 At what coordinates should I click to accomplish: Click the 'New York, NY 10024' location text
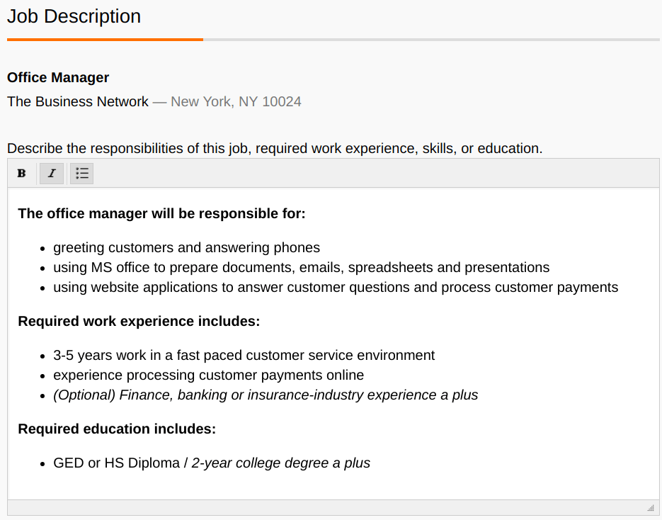(236, 102)
